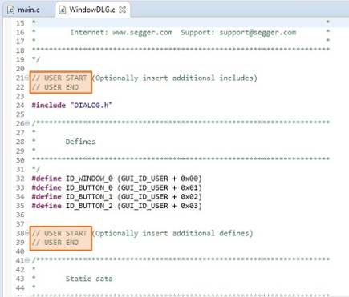Collapse the fold at line 21

(26, 78)
